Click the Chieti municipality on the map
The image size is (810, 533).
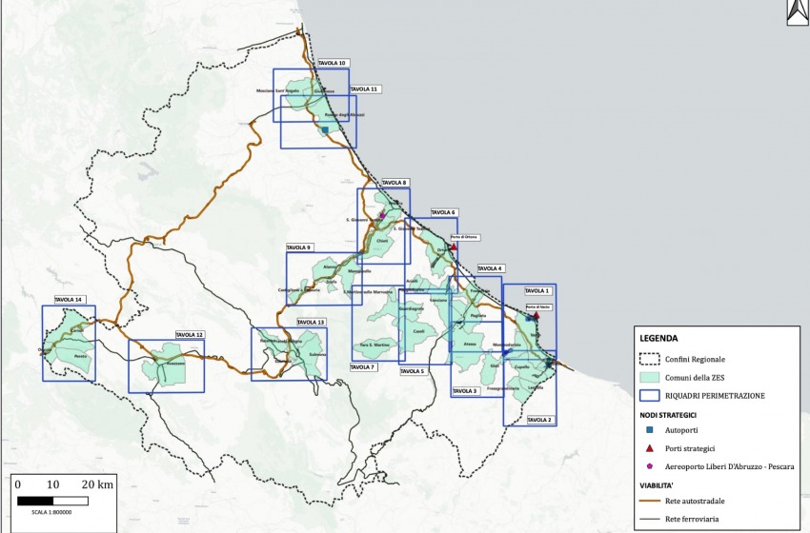384,242
